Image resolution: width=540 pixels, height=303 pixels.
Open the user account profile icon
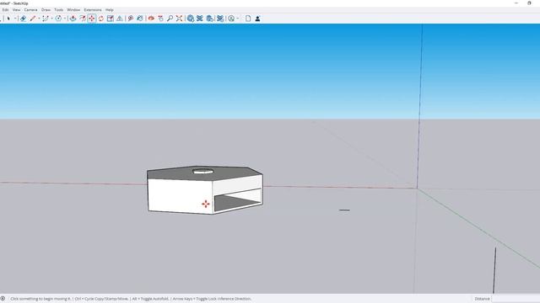pos(257,19)
